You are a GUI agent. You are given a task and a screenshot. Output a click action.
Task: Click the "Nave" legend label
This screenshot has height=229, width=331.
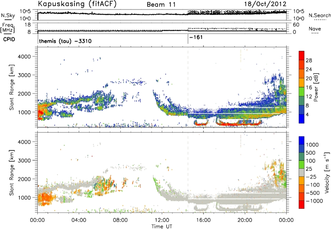point(314,29)
